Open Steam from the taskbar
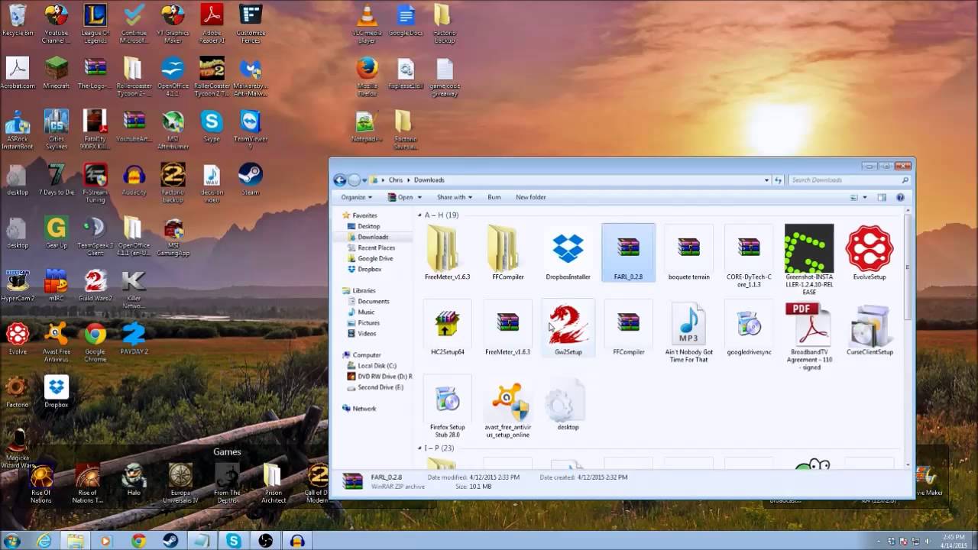Image resolution: width=978 pixels, height=550 pixels. (170, 541)
